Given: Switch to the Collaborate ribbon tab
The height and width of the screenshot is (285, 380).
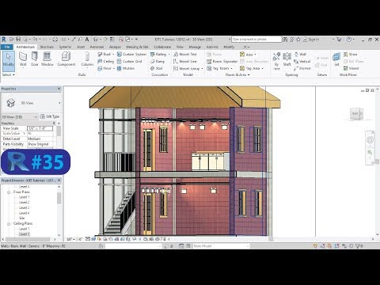Looking at the screenshot, I should 162,47.
